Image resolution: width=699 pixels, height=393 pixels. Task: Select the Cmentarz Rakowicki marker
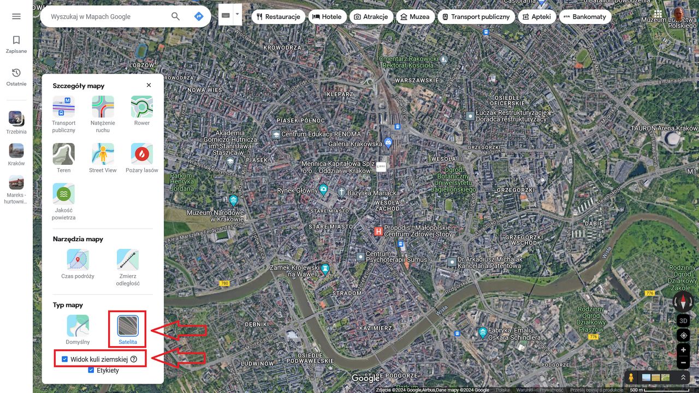point(444,58)
